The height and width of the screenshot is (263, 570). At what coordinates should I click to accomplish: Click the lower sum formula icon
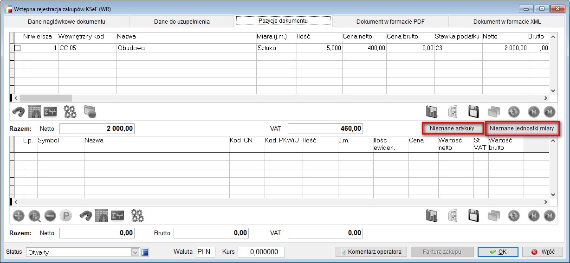tap(117, 215)
